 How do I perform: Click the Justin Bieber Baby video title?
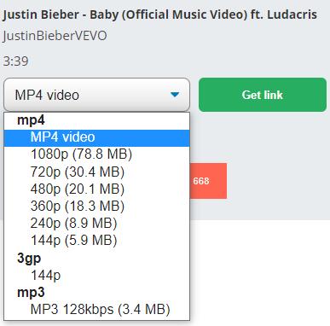(x=160, y=15)
